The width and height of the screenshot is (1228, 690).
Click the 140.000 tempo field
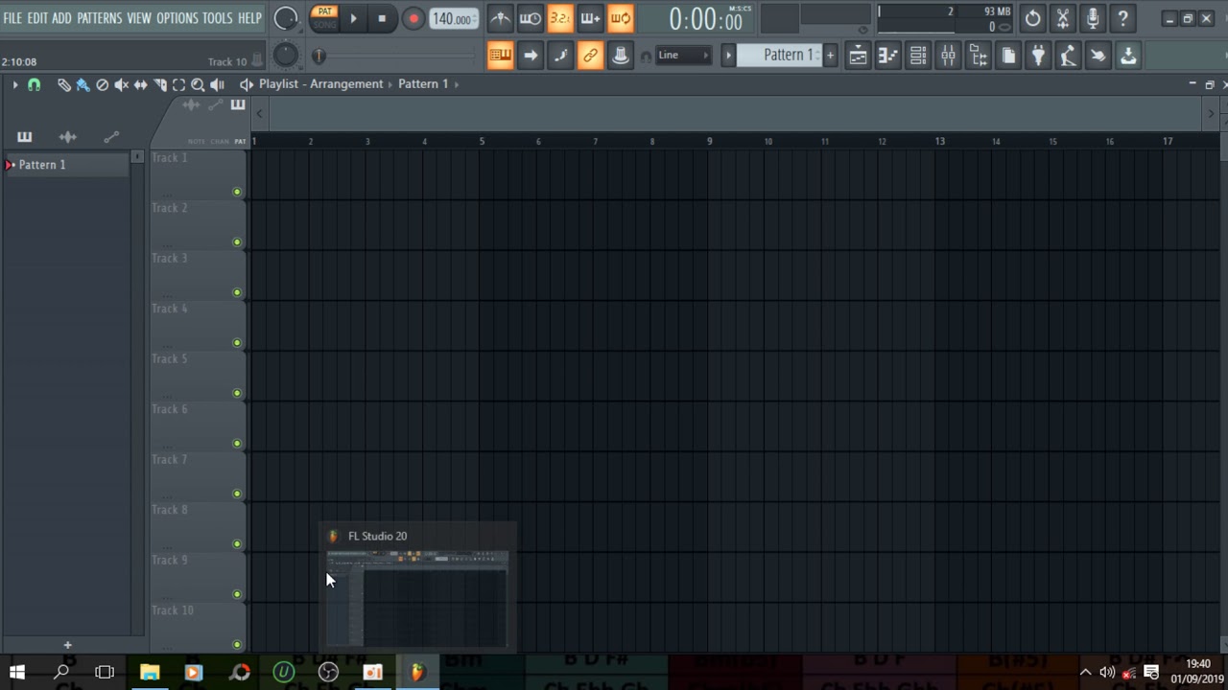453,18
